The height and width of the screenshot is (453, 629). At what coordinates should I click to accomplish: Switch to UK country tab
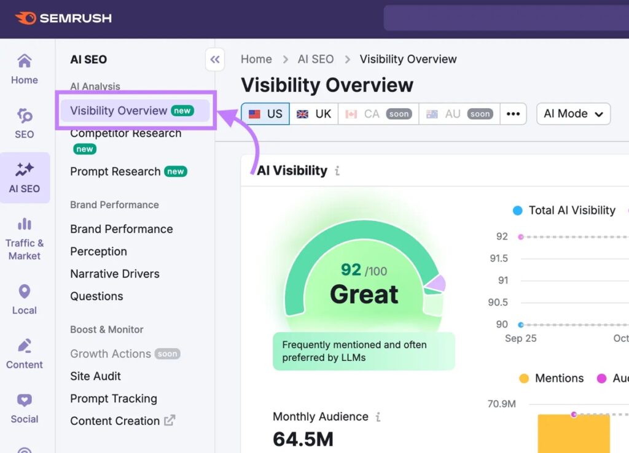tap(314, 114)
